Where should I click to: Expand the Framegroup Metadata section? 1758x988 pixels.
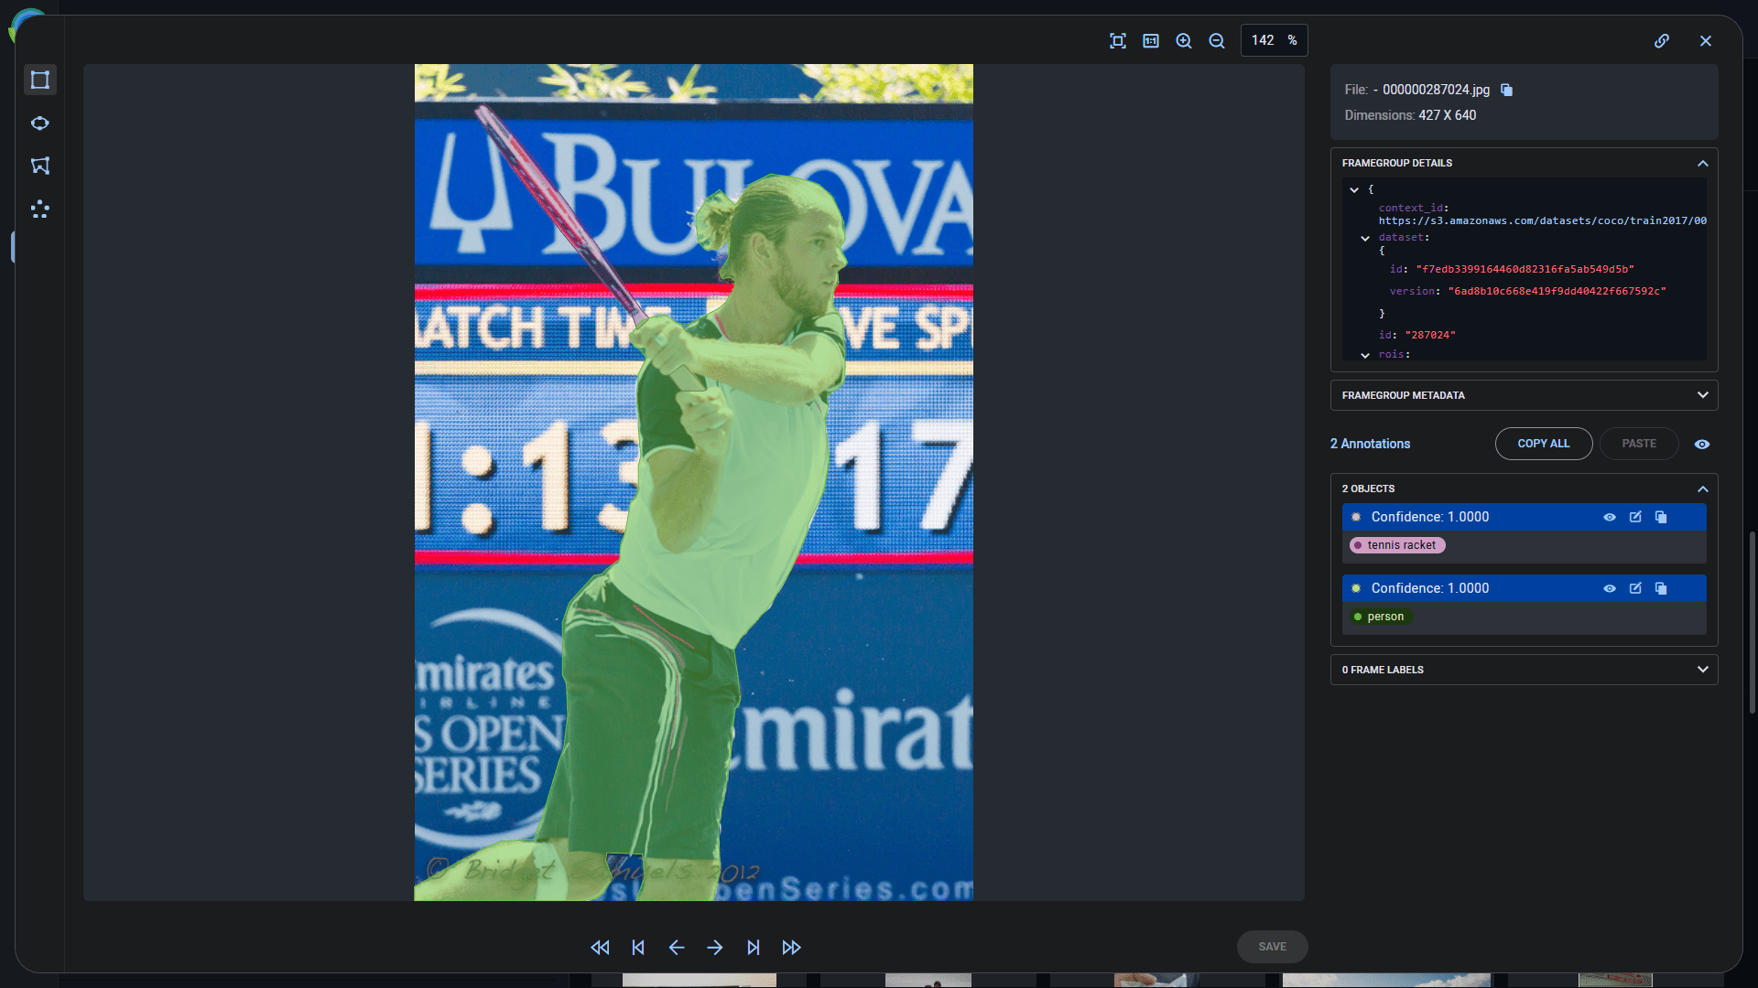tap(1702, 395)
